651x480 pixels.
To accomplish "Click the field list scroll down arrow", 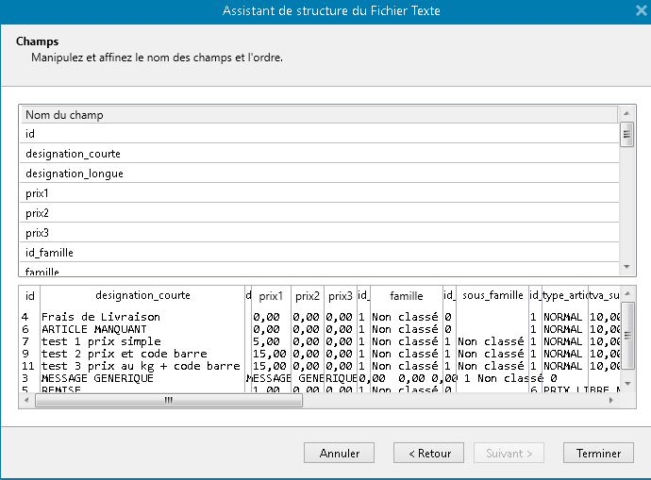I will tap(626, 269).
